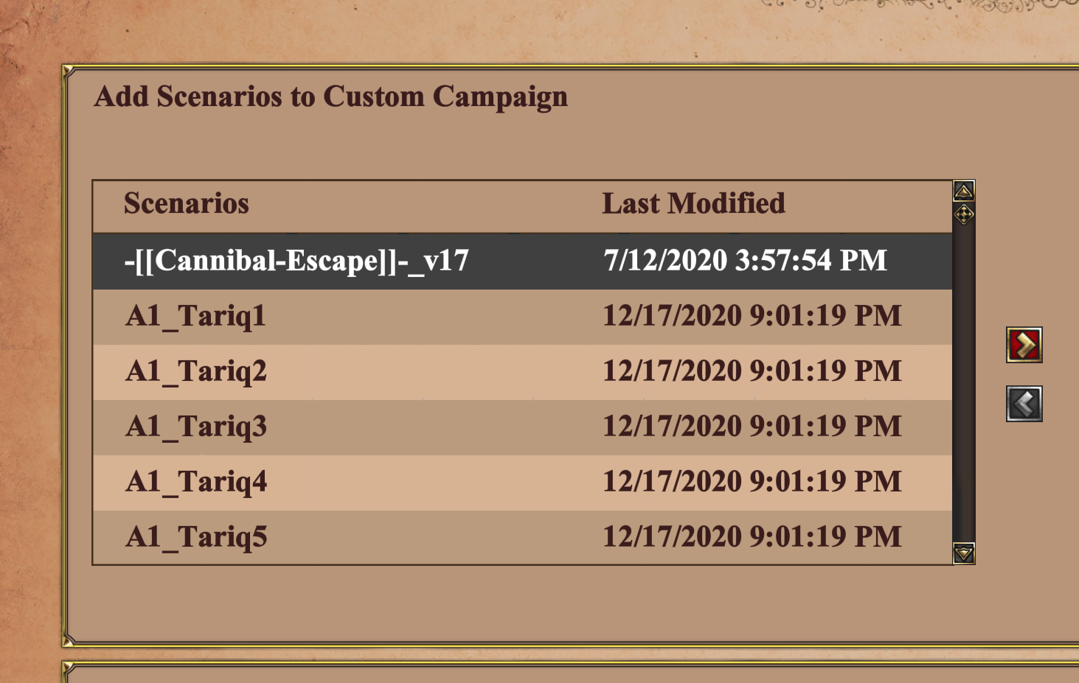This screenshot has width=1079, height=683.
Task: Sort by the Scenarios column header
Action: (186, 203)
